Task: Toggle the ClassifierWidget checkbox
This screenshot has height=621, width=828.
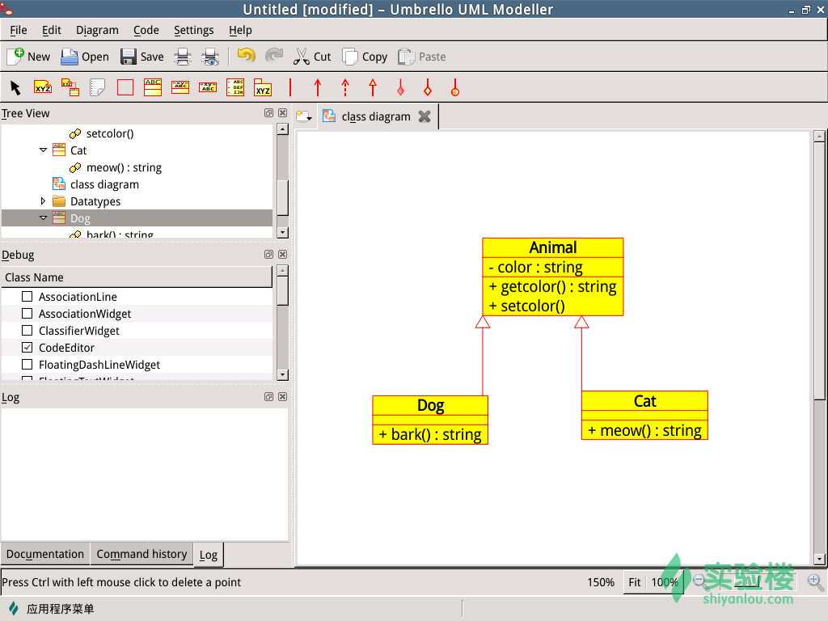Action: pyautogui.click(x=27, y=330)
